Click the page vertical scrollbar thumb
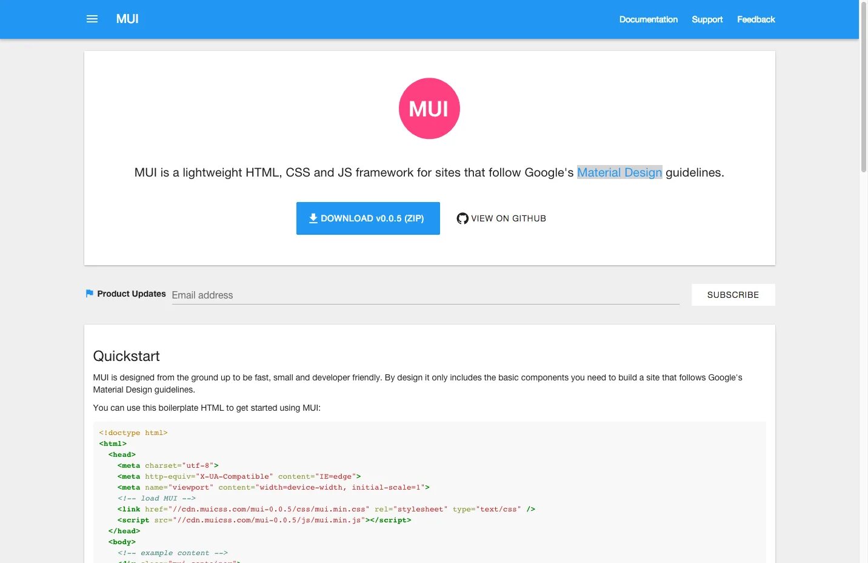The width and height of the screenshot is (868, 563). coord(864,86)
